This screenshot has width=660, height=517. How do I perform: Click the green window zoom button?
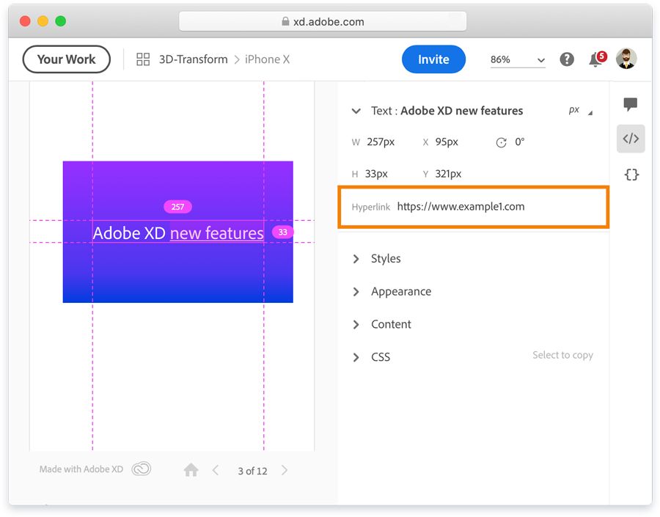pos(61,21)
